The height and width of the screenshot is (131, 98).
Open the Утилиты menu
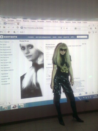click(48, 22)
